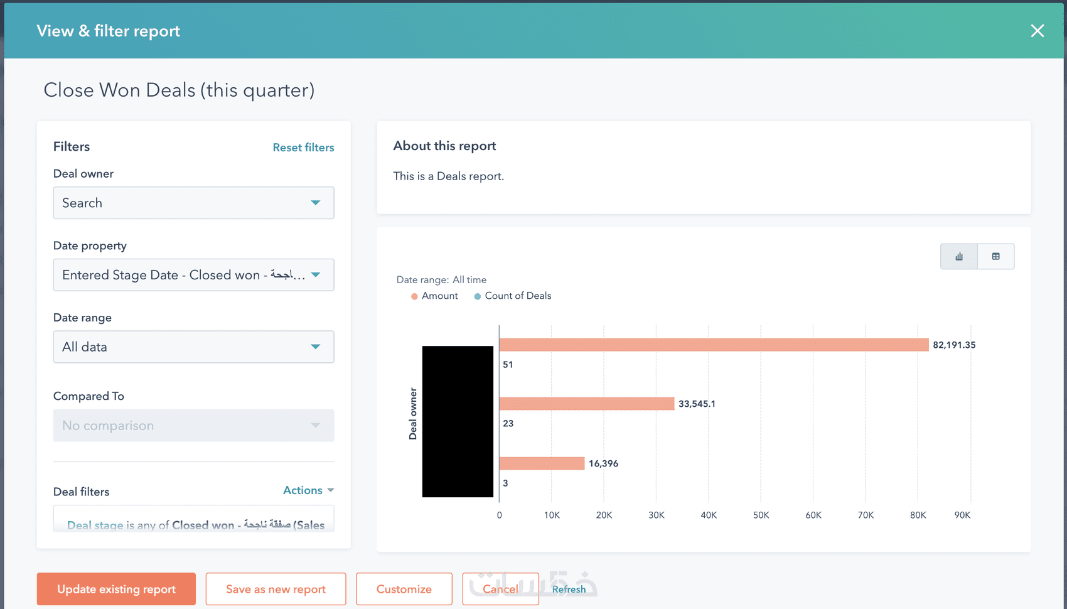Screen dimensions: 1067x609
Task: Click the 16,396 value label
Action: pos(603,463)
